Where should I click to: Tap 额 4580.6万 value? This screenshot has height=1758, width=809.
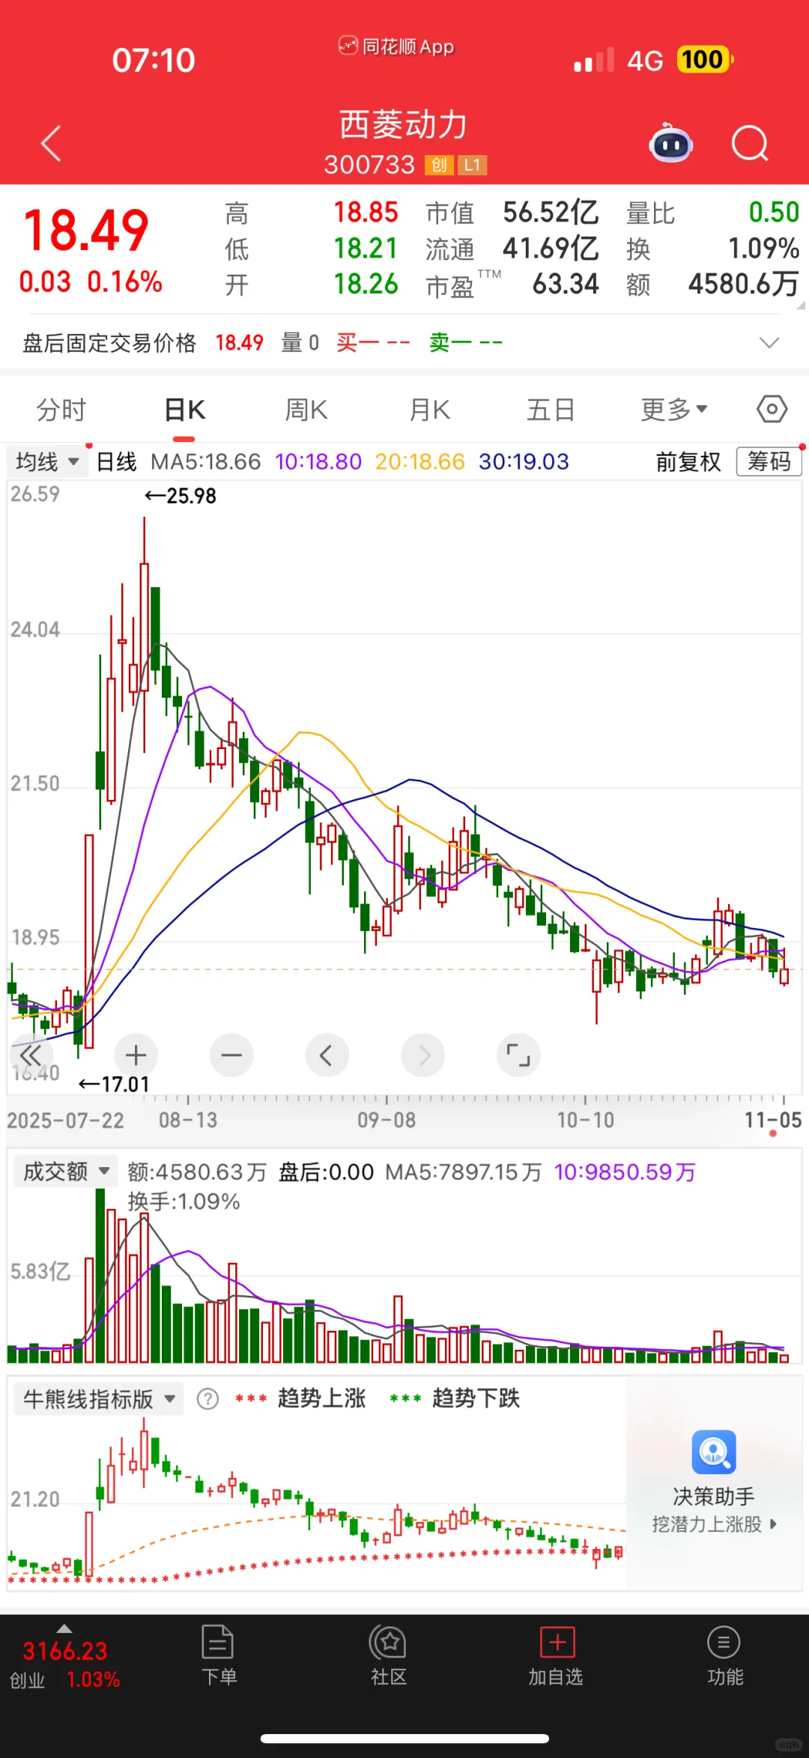coord(744,284)
